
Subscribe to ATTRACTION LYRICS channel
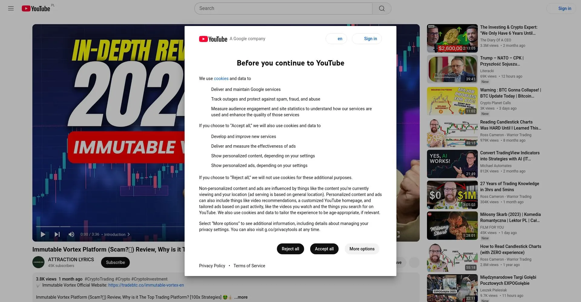click(x=115, y=262)
